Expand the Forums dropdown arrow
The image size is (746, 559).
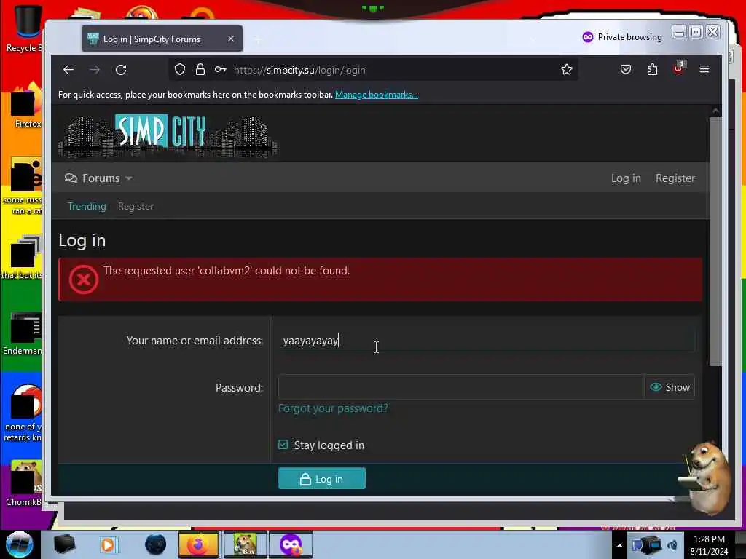128,179
